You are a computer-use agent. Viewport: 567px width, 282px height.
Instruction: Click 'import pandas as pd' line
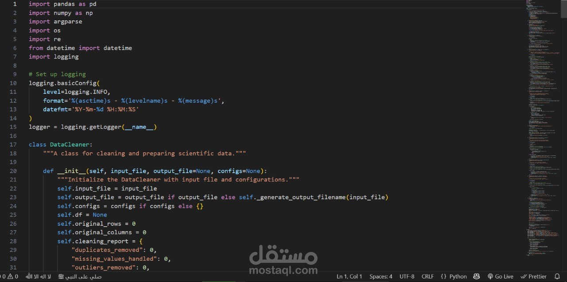[62, 4]
